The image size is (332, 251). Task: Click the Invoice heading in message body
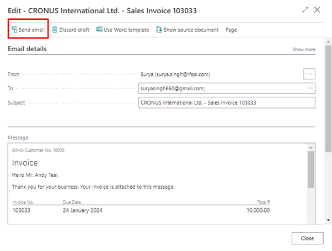click(x=25, y=163)
